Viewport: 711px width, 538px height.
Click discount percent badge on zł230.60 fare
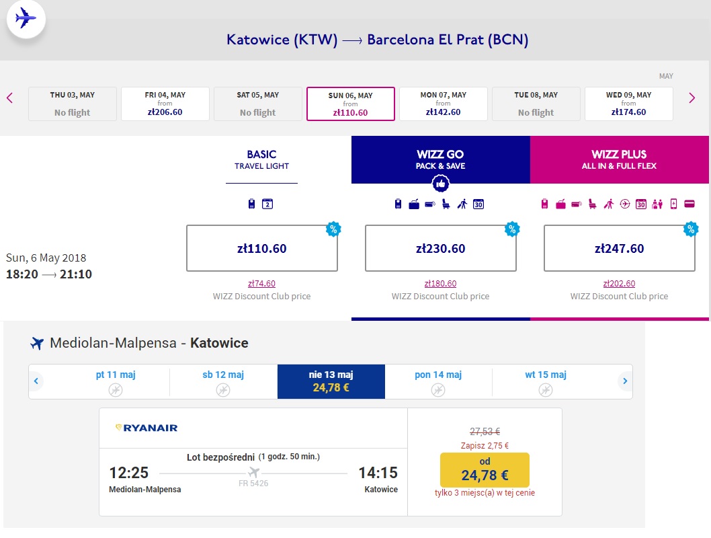click(x=512, y=229)
